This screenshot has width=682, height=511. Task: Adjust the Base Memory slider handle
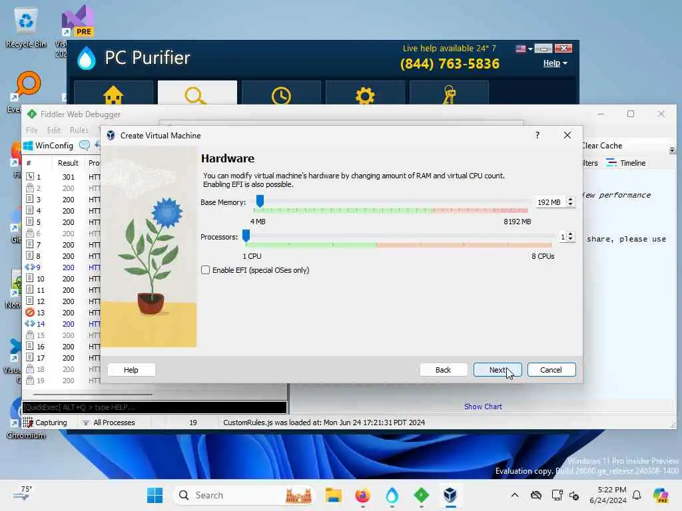coord(260,201)
